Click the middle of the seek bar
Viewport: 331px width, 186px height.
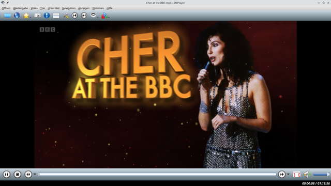click(157, 174)
